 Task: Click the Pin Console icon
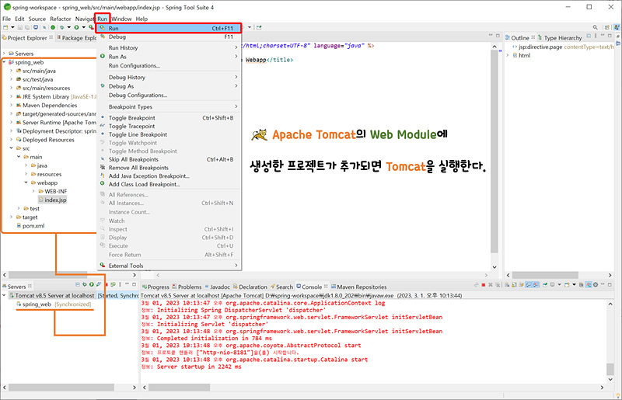point(545,284)
